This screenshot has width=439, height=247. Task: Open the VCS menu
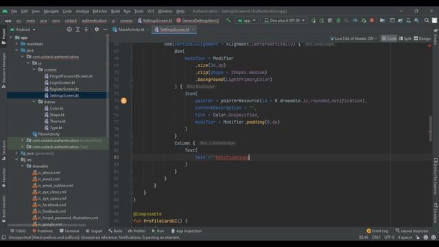coord(151,11)
